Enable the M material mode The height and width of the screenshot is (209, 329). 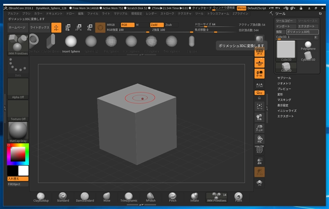142,25
